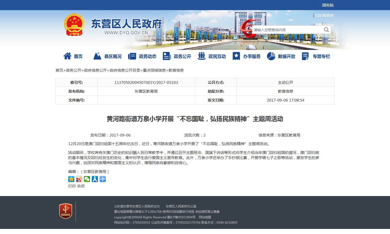
Task: Click the magnifier search icon
Action: (x=326, y=30)
